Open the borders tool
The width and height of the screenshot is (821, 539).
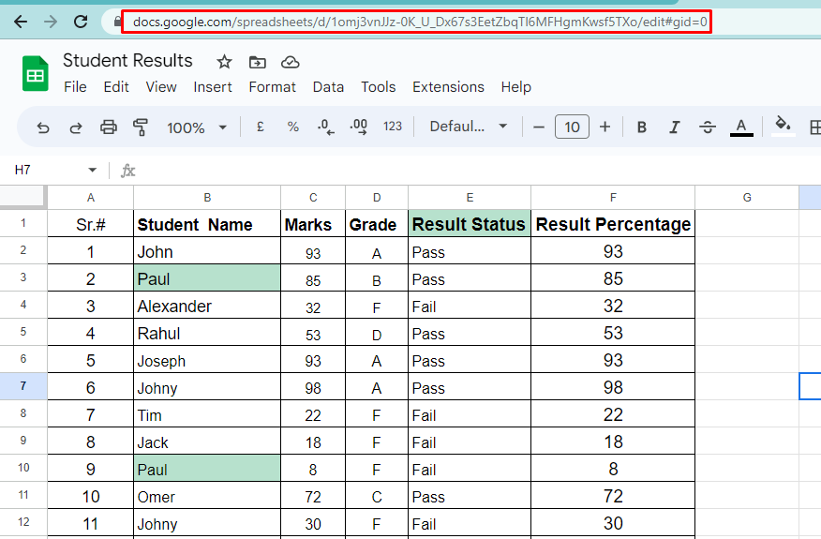coord(814,127)
